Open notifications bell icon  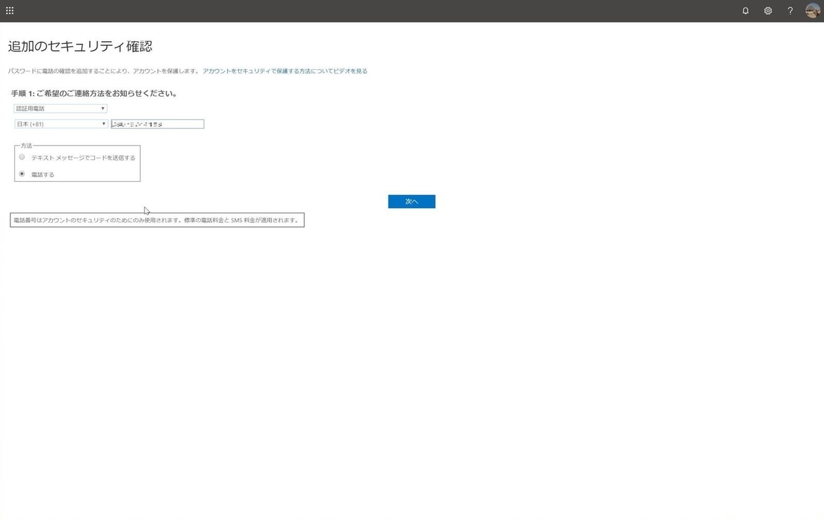point(746,11)
